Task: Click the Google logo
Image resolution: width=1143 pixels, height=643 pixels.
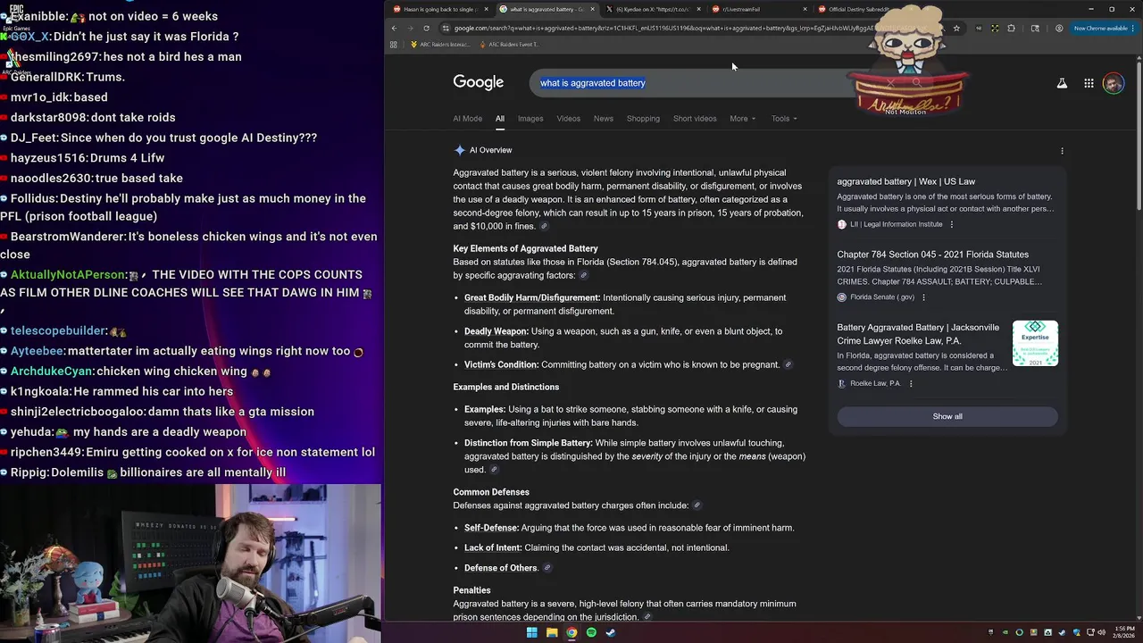Action: click(479, 82)
